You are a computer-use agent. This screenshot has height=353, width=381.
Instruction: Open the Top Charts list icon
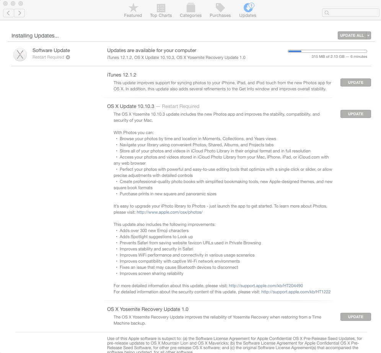pos(161,8)
